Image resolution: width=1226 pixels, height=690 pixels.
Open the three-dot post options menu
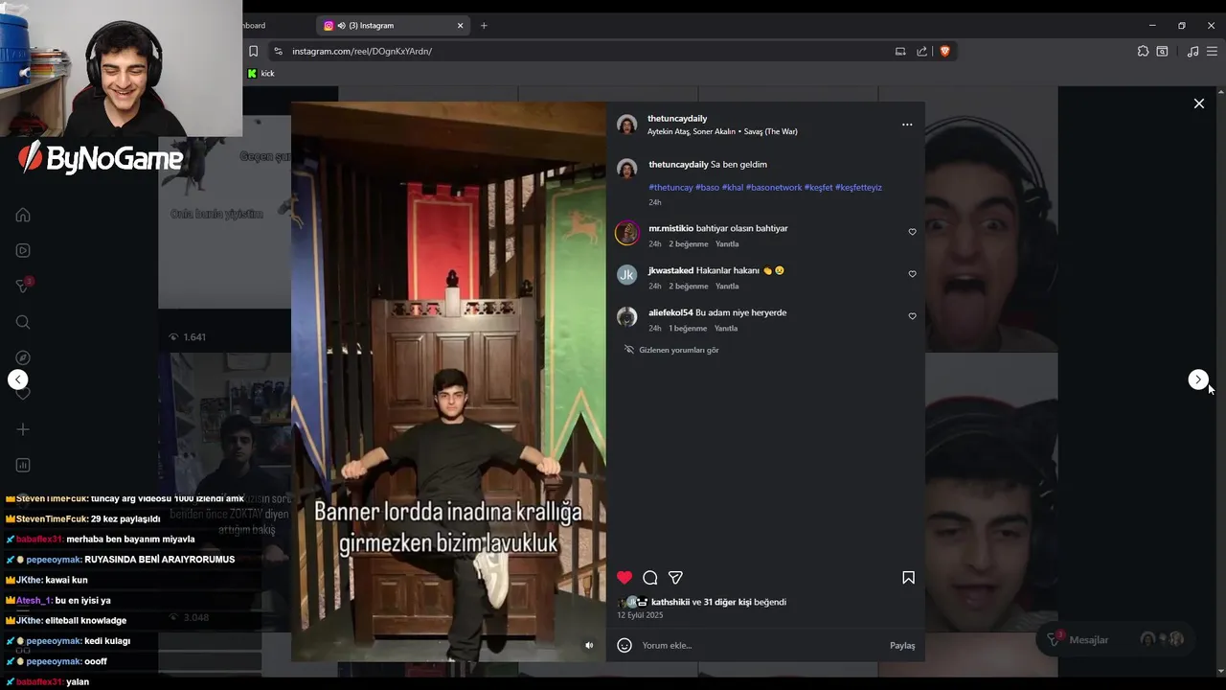907,125
